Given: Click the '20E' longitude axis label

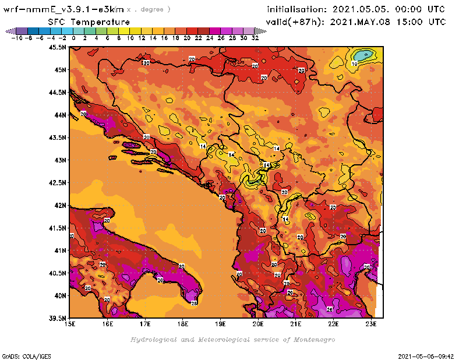Looking at the screenshot, I should (x=258, y=324).
